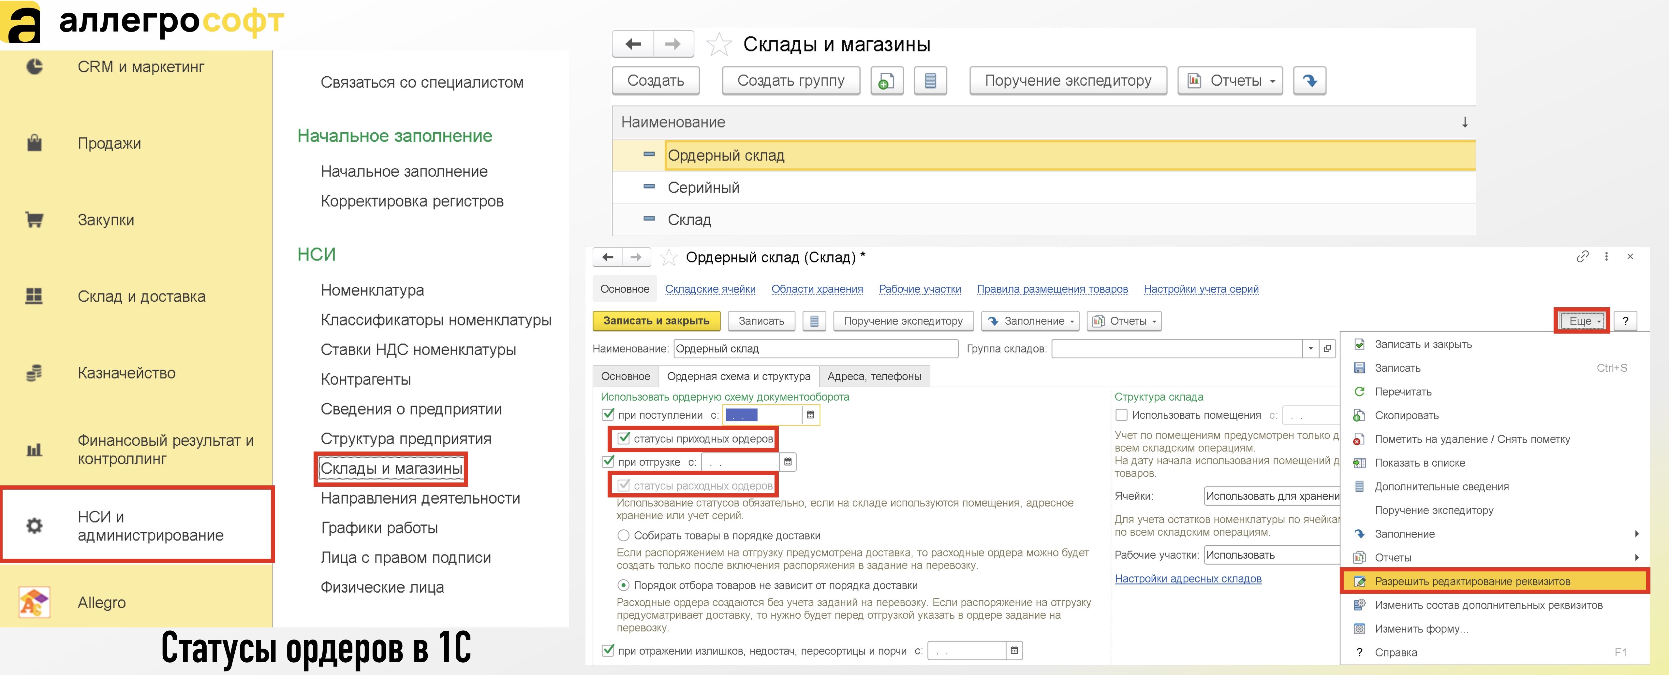Toggle при отражении излишков, недостач checkbox

pos(608,650)
